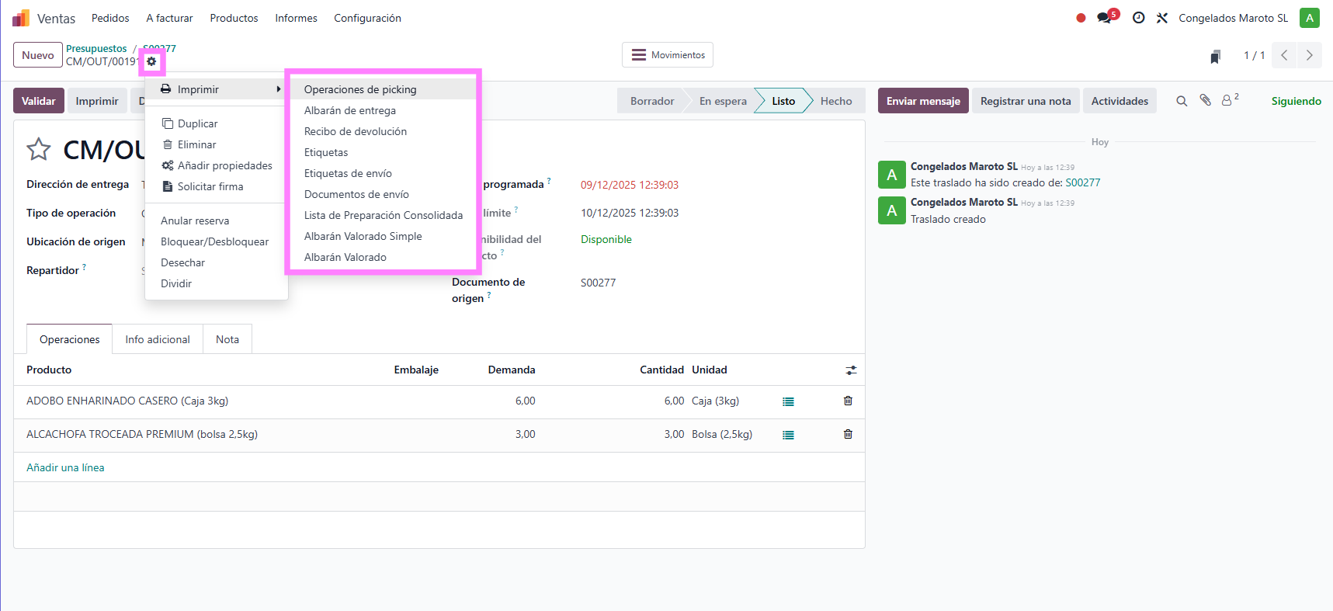Image resolution: width=1333 pixels, height=611 pixels.
Task: Toggle the favorite star next to CM/OUT title
Action: click(x=39, y=149)
